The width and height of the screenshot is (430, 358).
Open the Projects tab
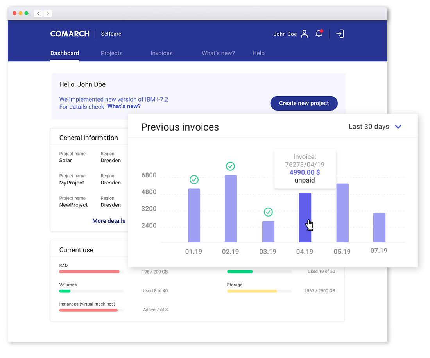pos(111,53)
